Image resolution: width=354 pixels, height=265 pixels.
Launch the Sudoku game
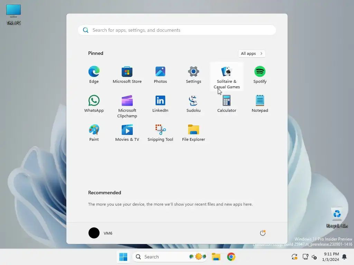(x=194, y=104)
